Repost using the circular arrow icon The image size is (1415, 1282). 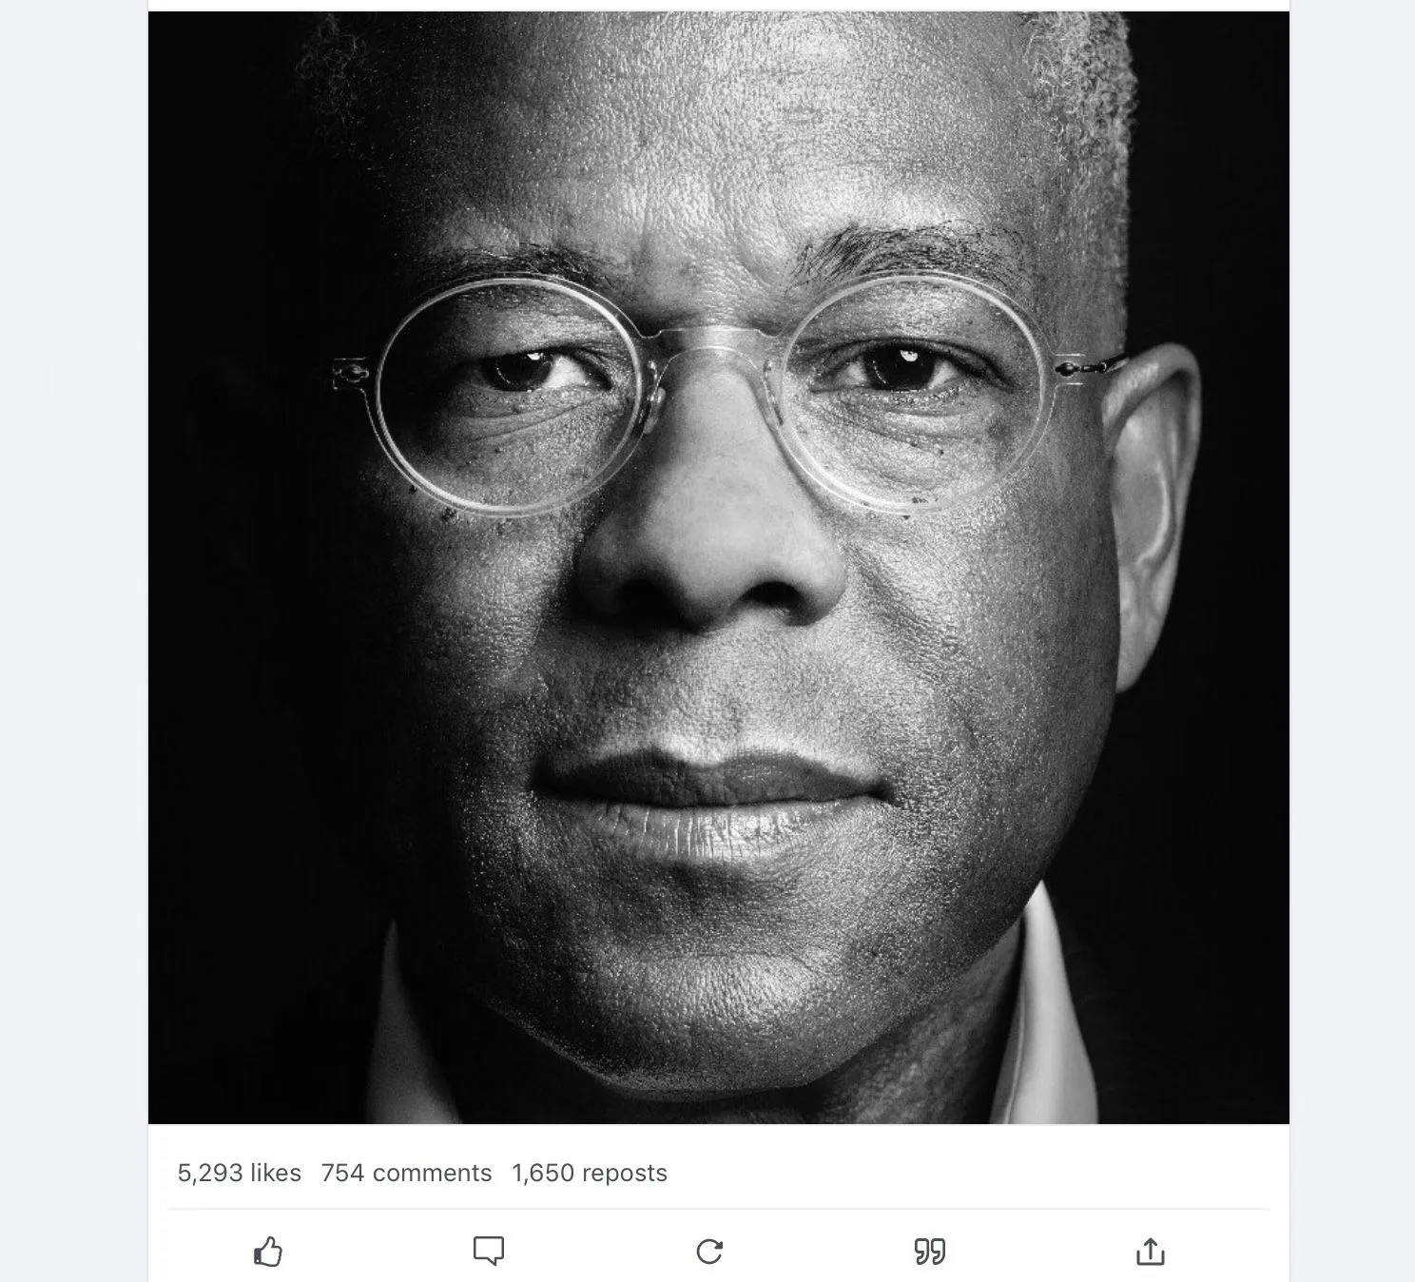709,1252
